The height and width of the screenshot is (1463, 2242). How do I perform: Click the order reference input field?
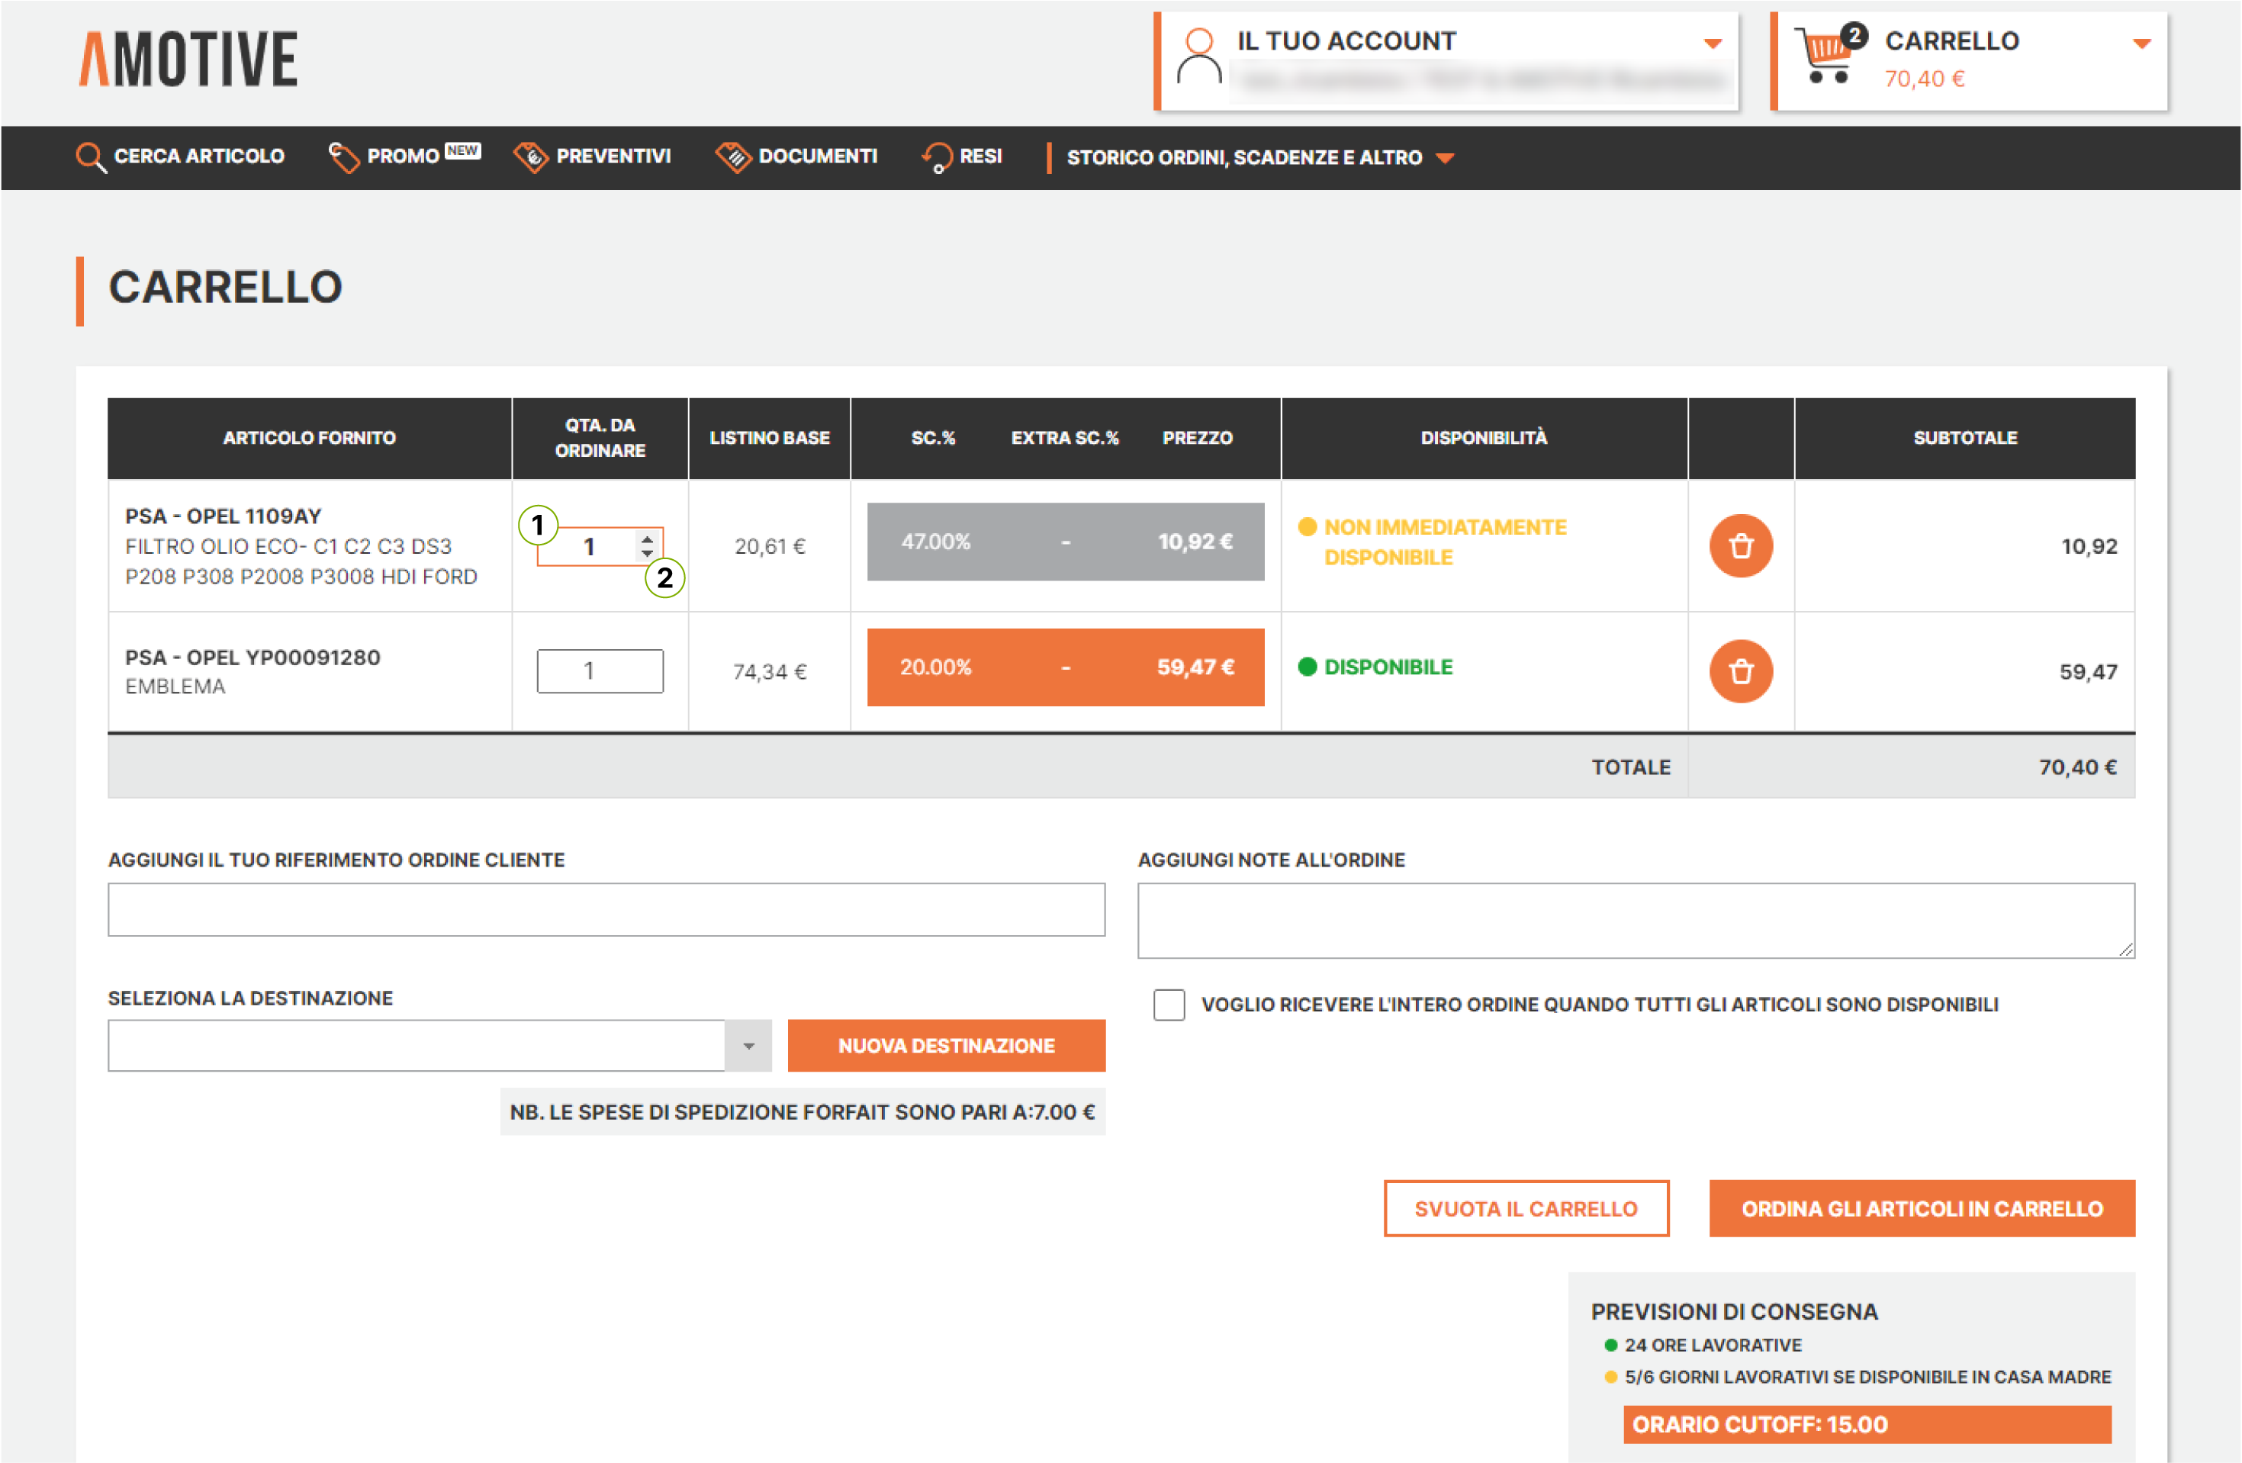click(x=606, y=909)
